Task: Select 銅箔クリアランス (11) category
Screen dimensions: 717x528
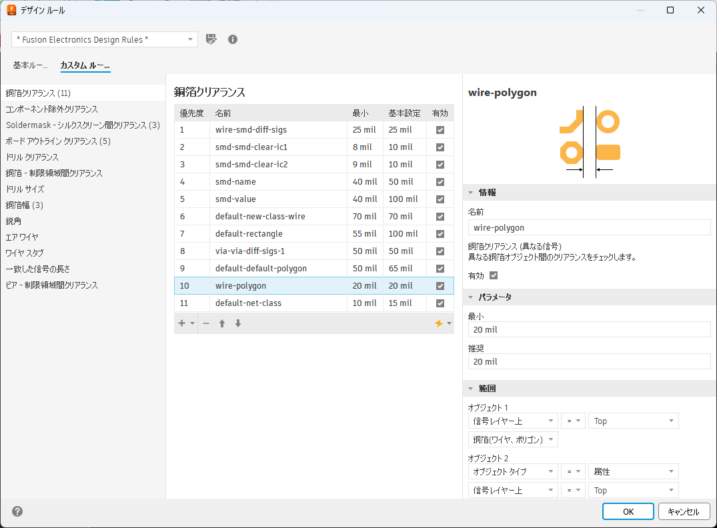Action: [83, 93]
